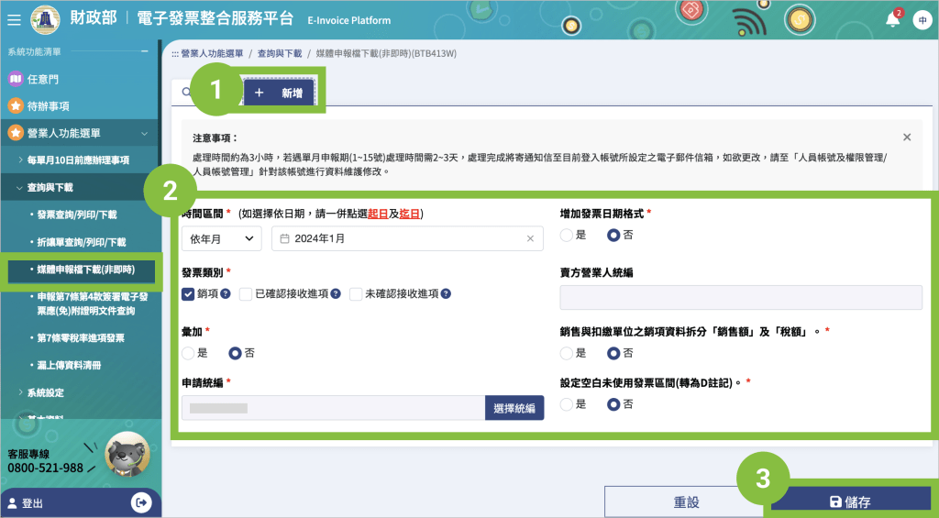Select 是 for 增加發票日期格式

click(x=567, y=235)
